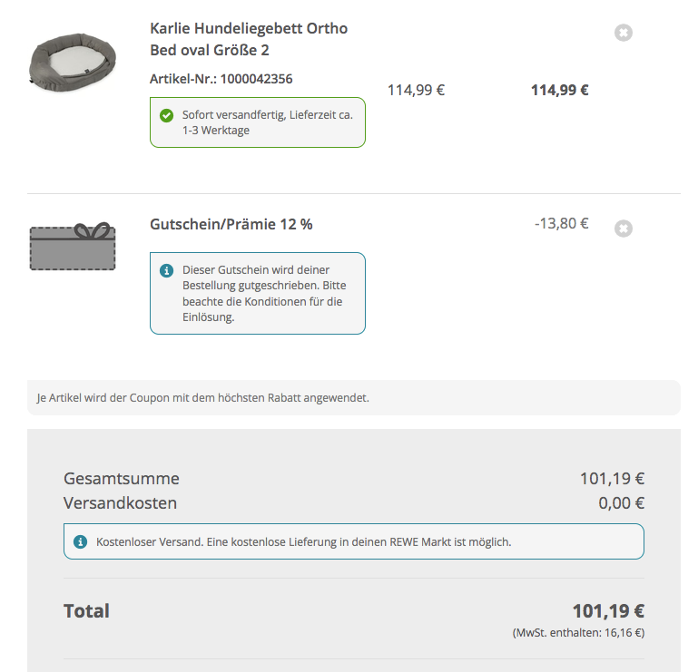Click the green checkmark availability icon

pos(166,115)
